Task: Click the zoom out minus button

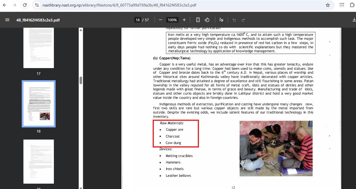Action: pyautogui.click(x=161, y=20)
